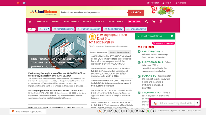Click the book icon in navbar
The width and height of the screenshot is (206, 115).
click(x=160, y=22)
